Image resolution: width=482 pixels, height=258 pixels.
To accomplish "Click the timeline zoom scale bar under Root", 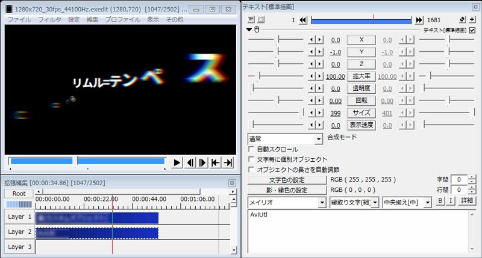I will 19,204.
